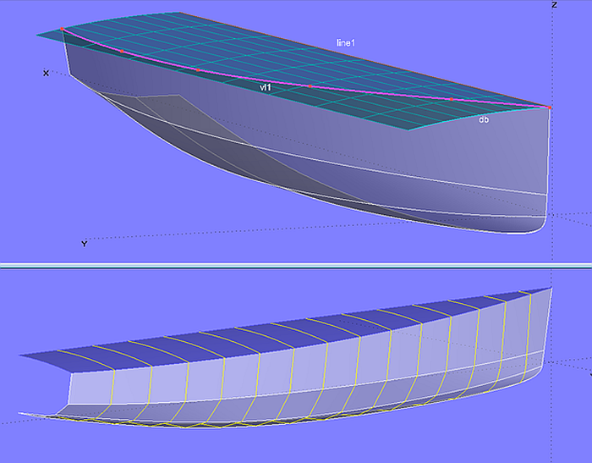Click the Y axis label
The image size is (592, 463).
pyautogui.click(x=84, y=244)
